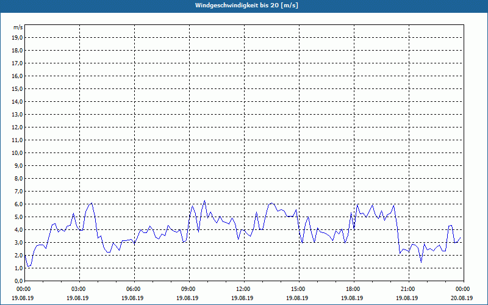Click the "10,0" y-axis value
The image size is (488, 305).
click(x=17, y=153)
